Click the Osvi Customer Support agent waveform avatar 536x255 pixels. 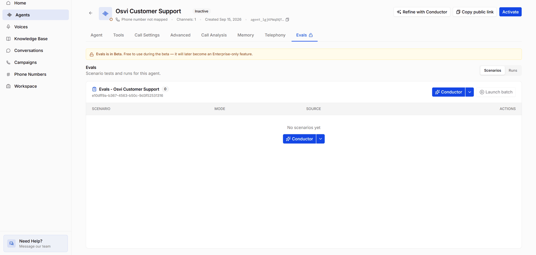click(105, 13)
